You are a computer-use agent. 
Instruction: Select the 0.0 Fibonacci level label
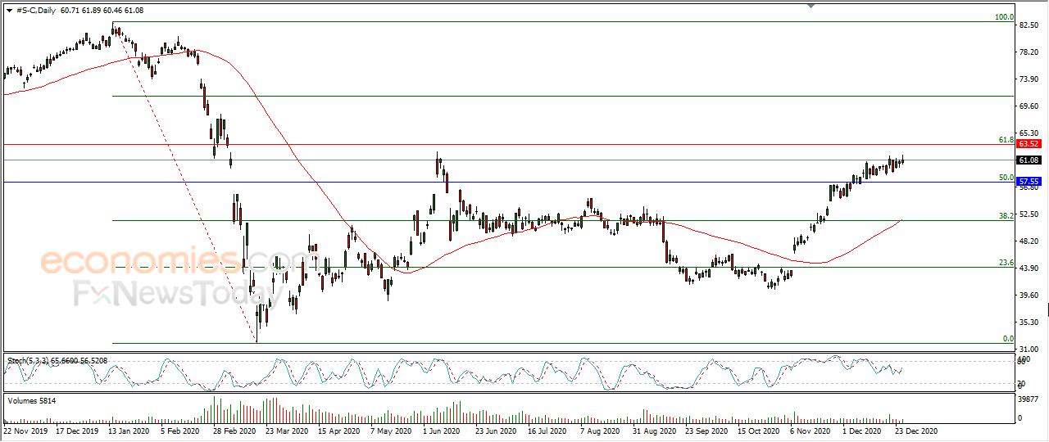(1009, 338)
